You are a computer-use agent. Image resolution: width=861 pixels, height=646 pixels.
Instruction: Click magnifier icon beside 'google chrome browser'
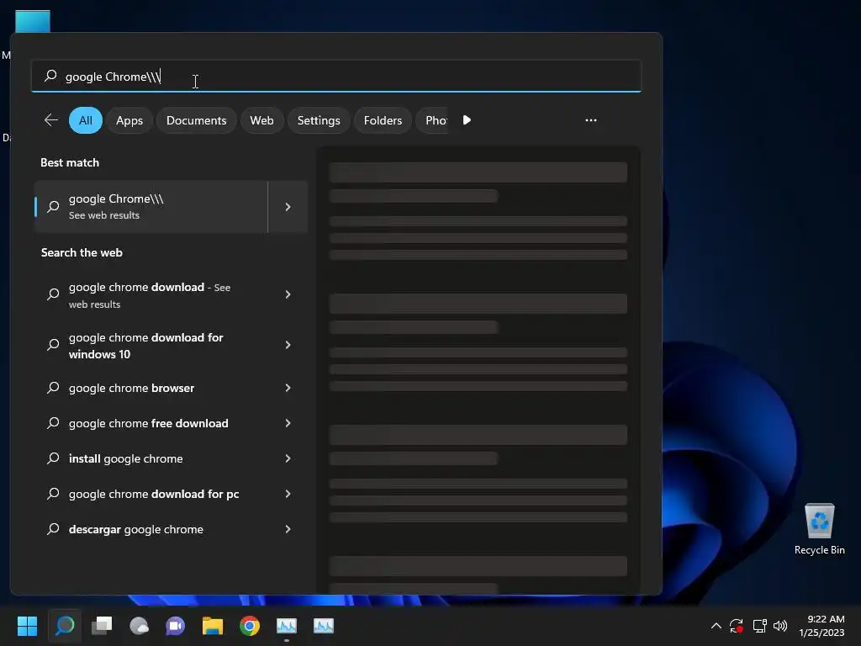[53, 388]
